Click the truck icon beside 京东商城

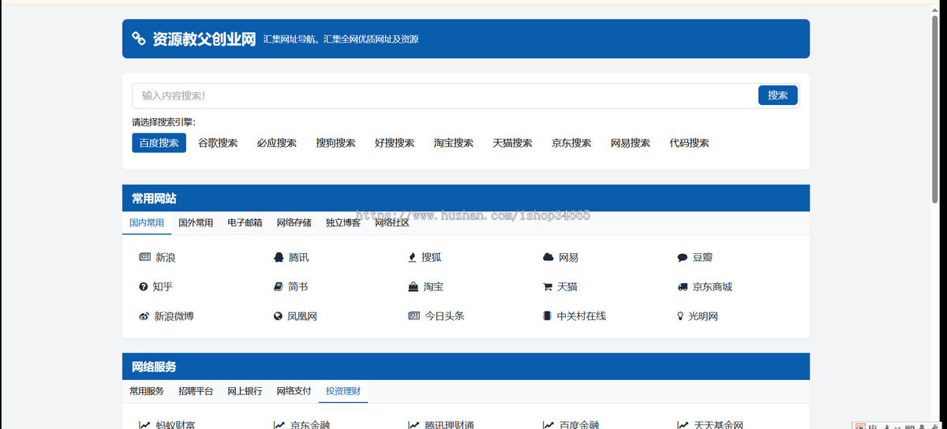point(683,287)
